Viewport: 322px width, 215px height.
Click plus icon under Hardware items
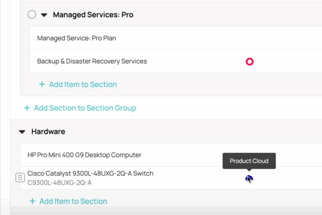tap(32, 201)
